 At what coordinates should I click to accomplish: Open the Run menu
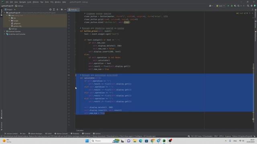coord(42,2)
